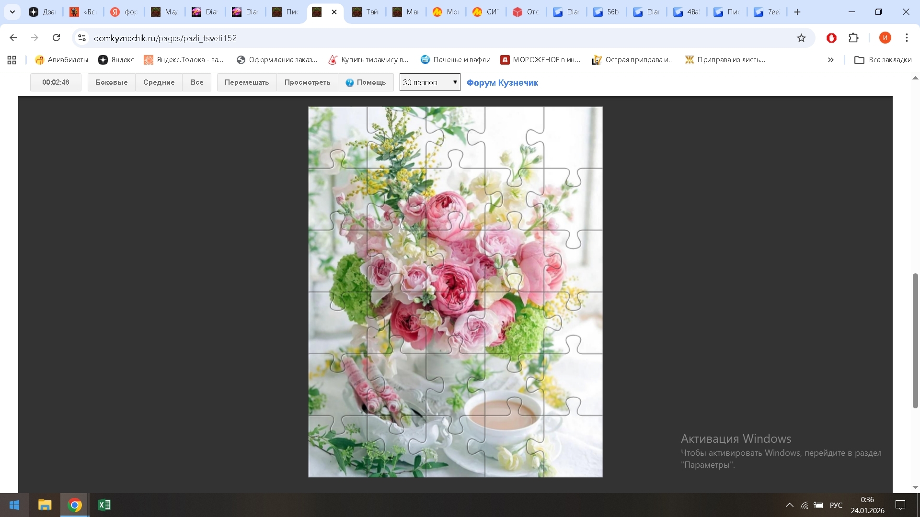Open Chrome's three-dot menu
Image resolution: width=920 pixels, height=517 pixels.
coord(907,38)
